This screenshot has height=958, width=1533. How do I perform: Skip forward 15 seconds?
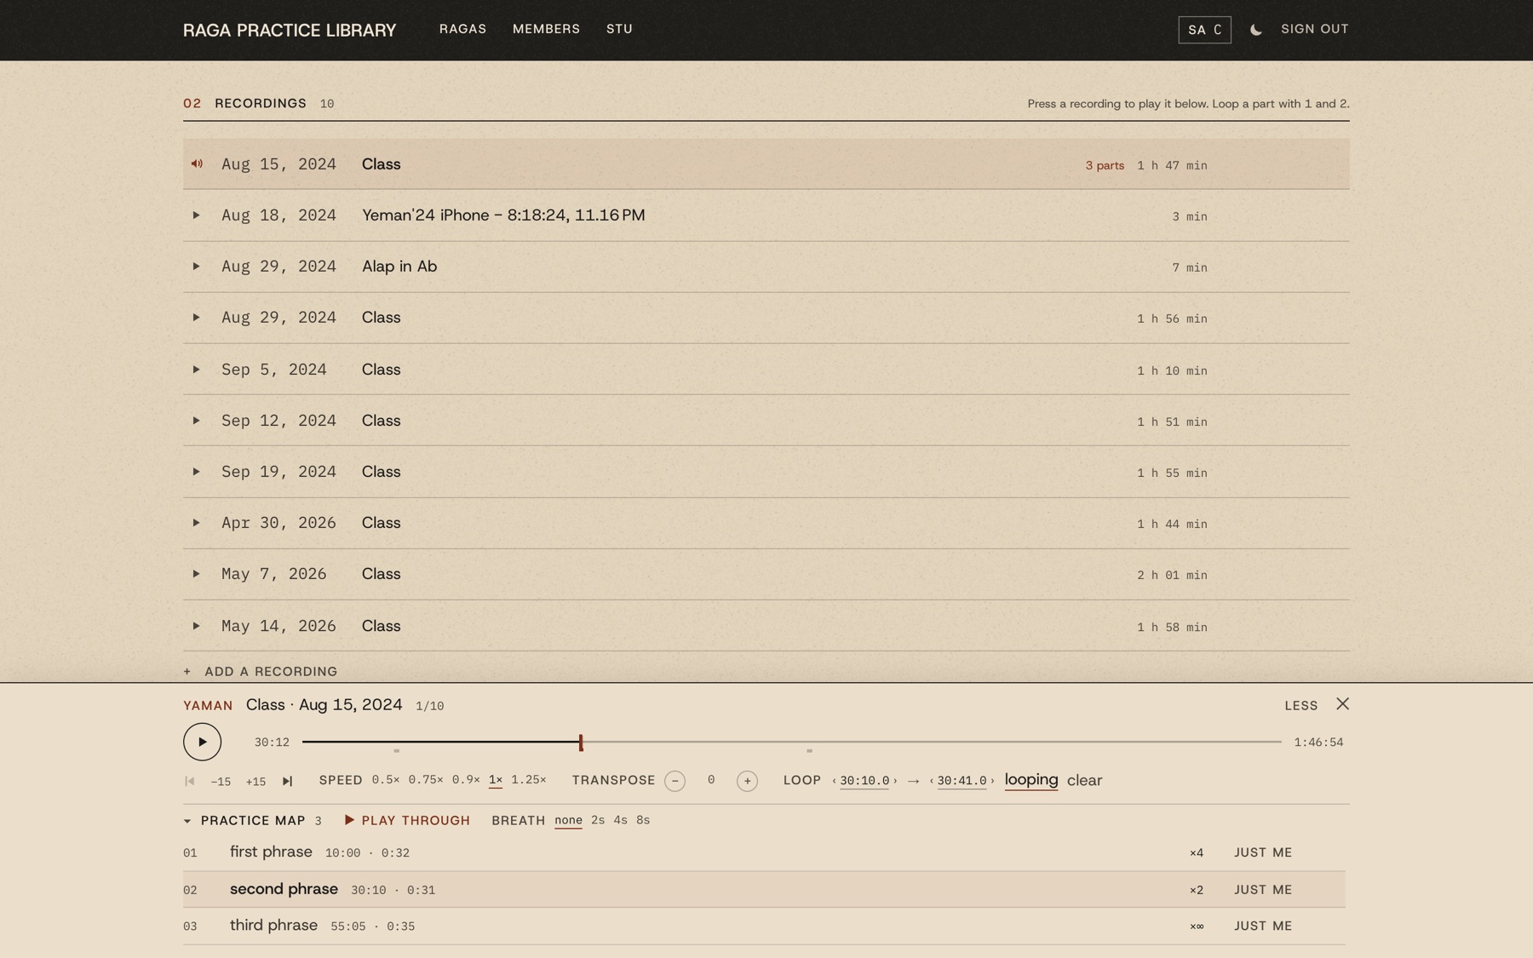tap(255, 782)
